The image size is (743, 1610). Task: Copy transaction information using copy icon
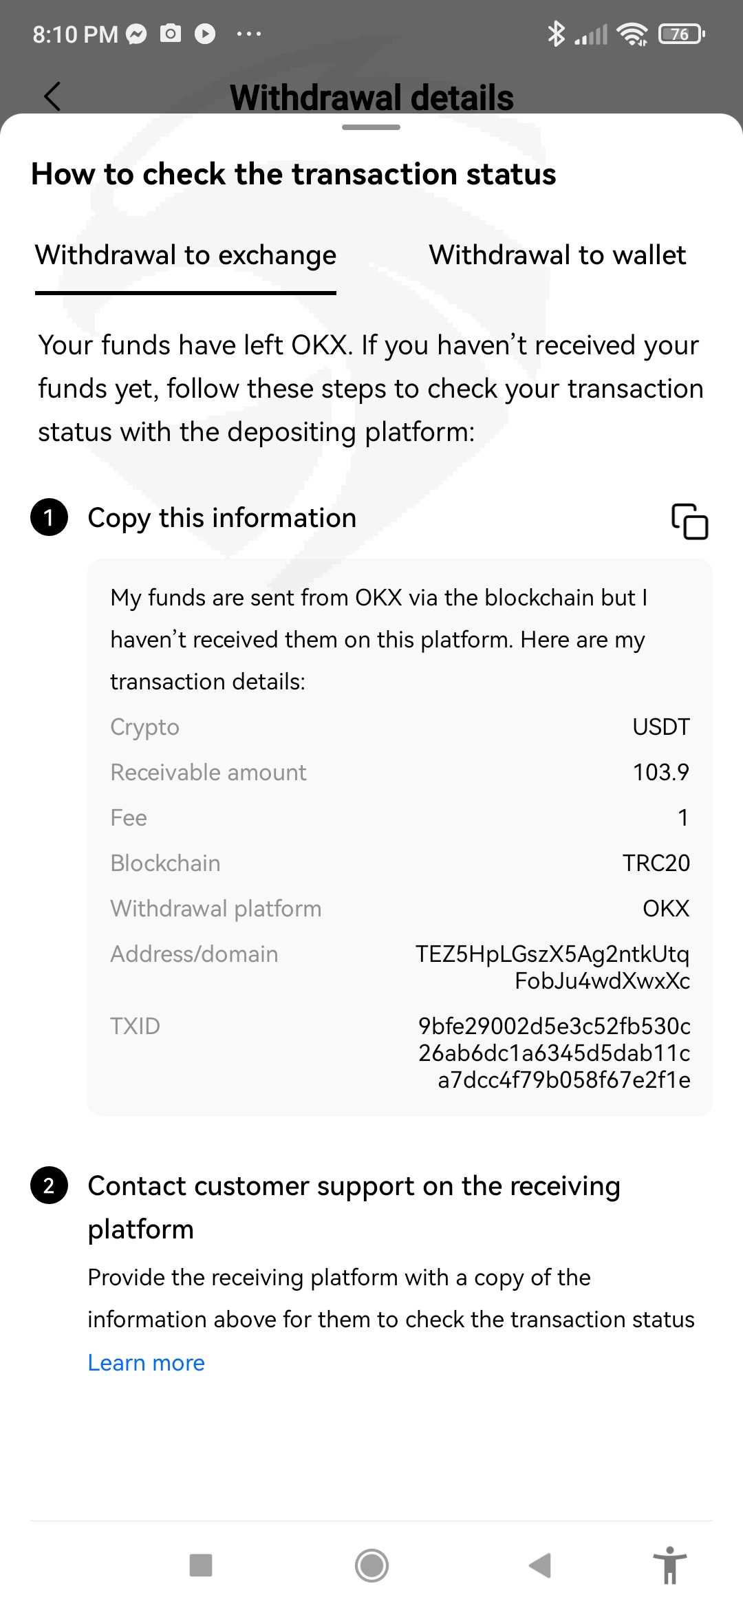point(689,521)
